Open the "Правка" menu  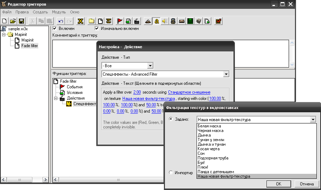(x=22, y=12)
